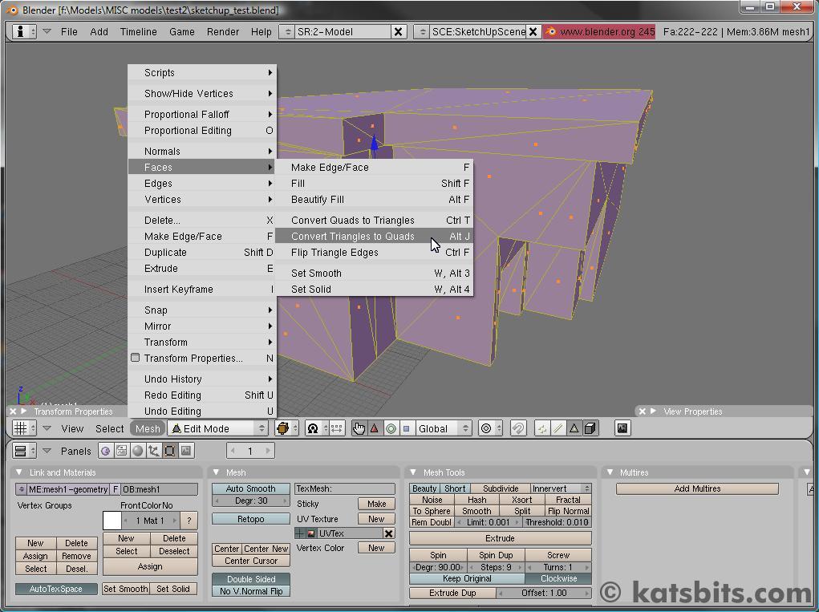The height and width of the screenshot is (612, 819).
Task: Click the Rem Doubl button
Action: (432, 522)
